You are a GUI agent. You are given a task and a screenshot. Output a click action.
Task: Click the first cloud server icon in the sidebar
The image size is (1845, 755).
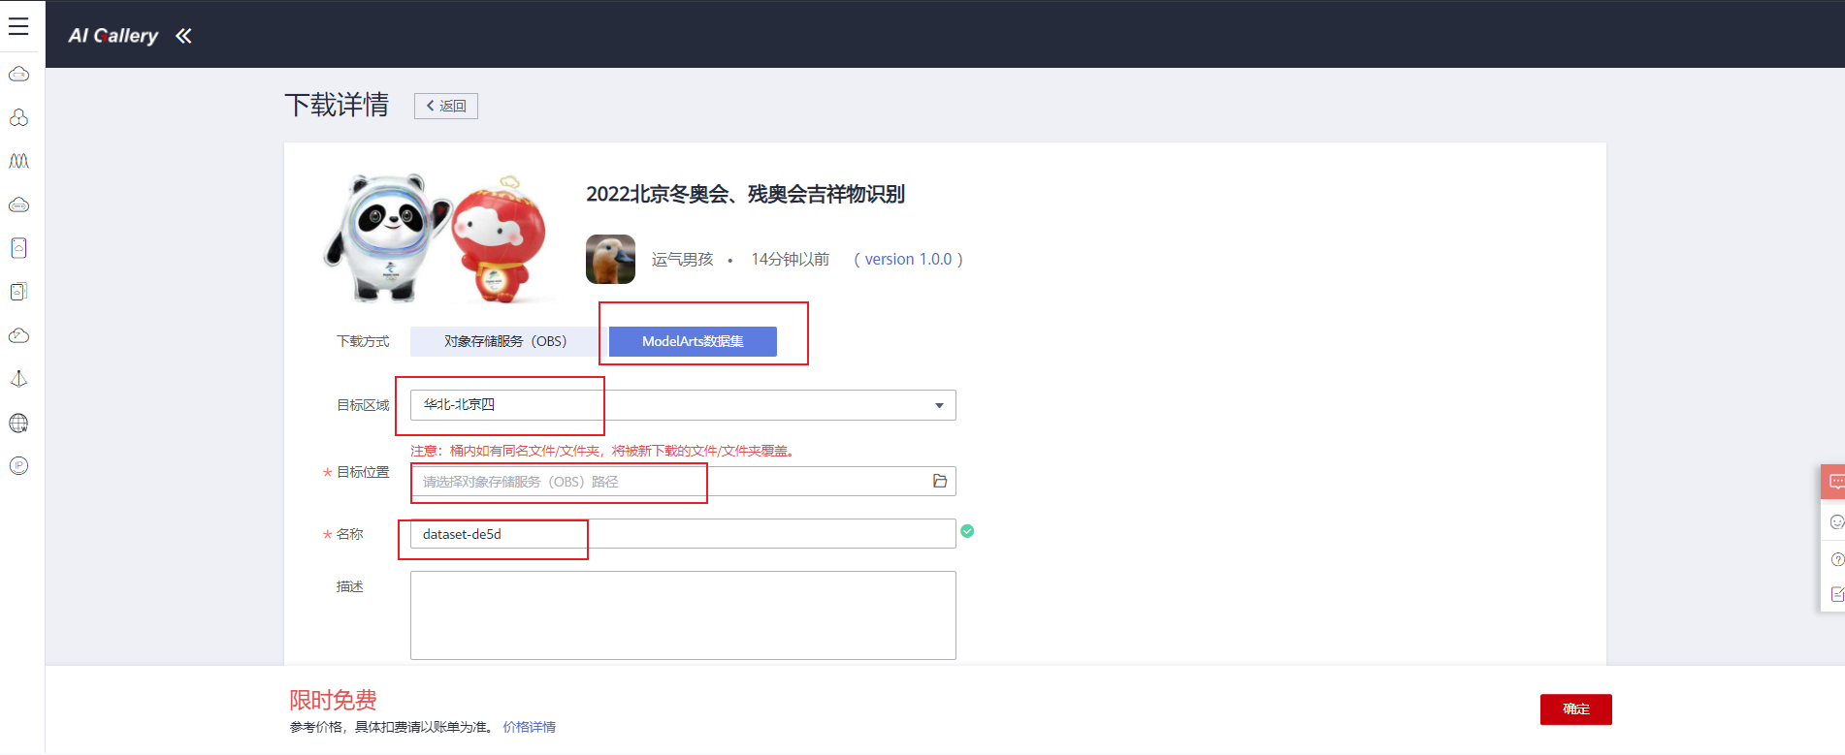click(x=18, y=75)
